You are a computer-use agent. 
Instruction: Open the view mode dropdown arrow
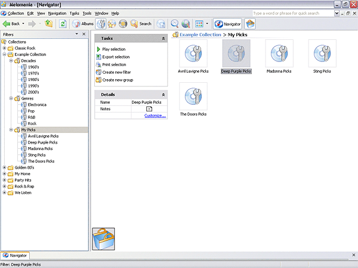(207, 24)
